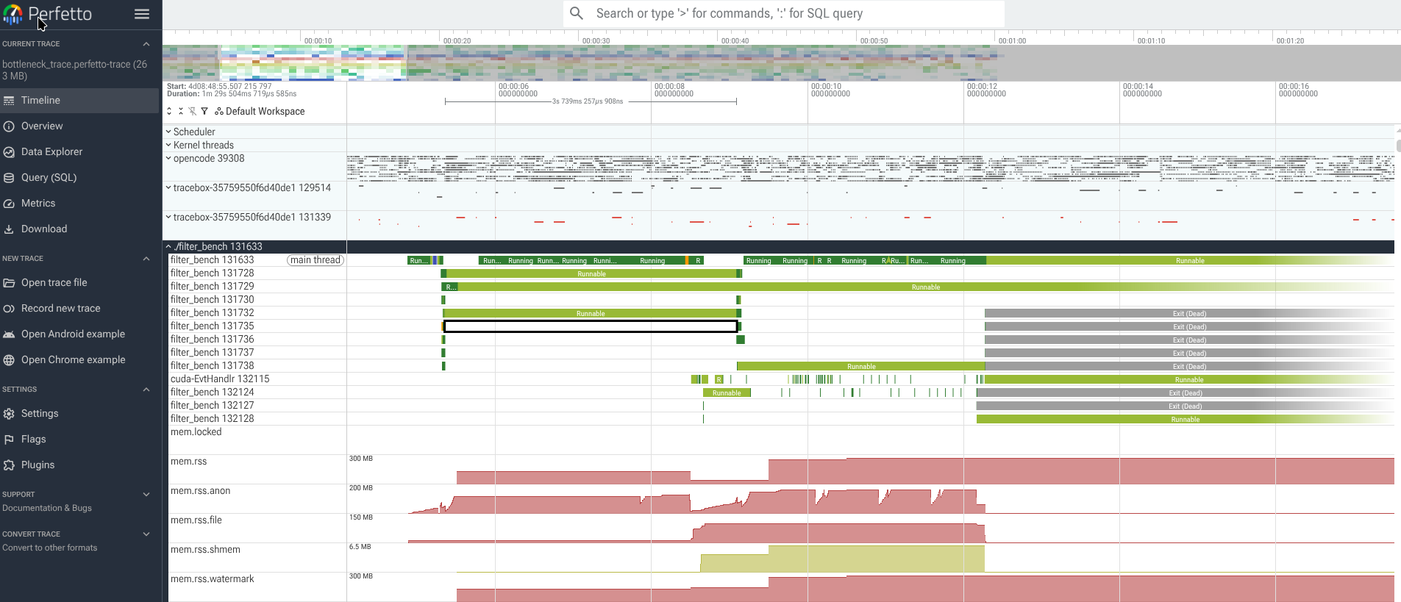Image resolution: width=1401 pixels, height=602 pixels.
Task: Click the Record new trace icon
Action: [9, 308]
